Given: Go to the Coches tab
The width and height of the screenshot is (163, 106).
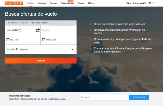Looking at the screenshot, I should pyautogui.click(x=53, y=3).
